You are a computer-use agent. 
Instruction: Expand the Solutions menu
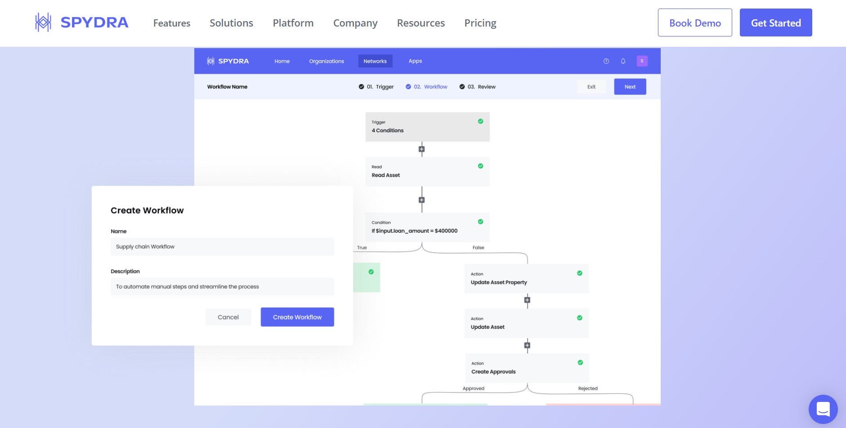[231, 23]
